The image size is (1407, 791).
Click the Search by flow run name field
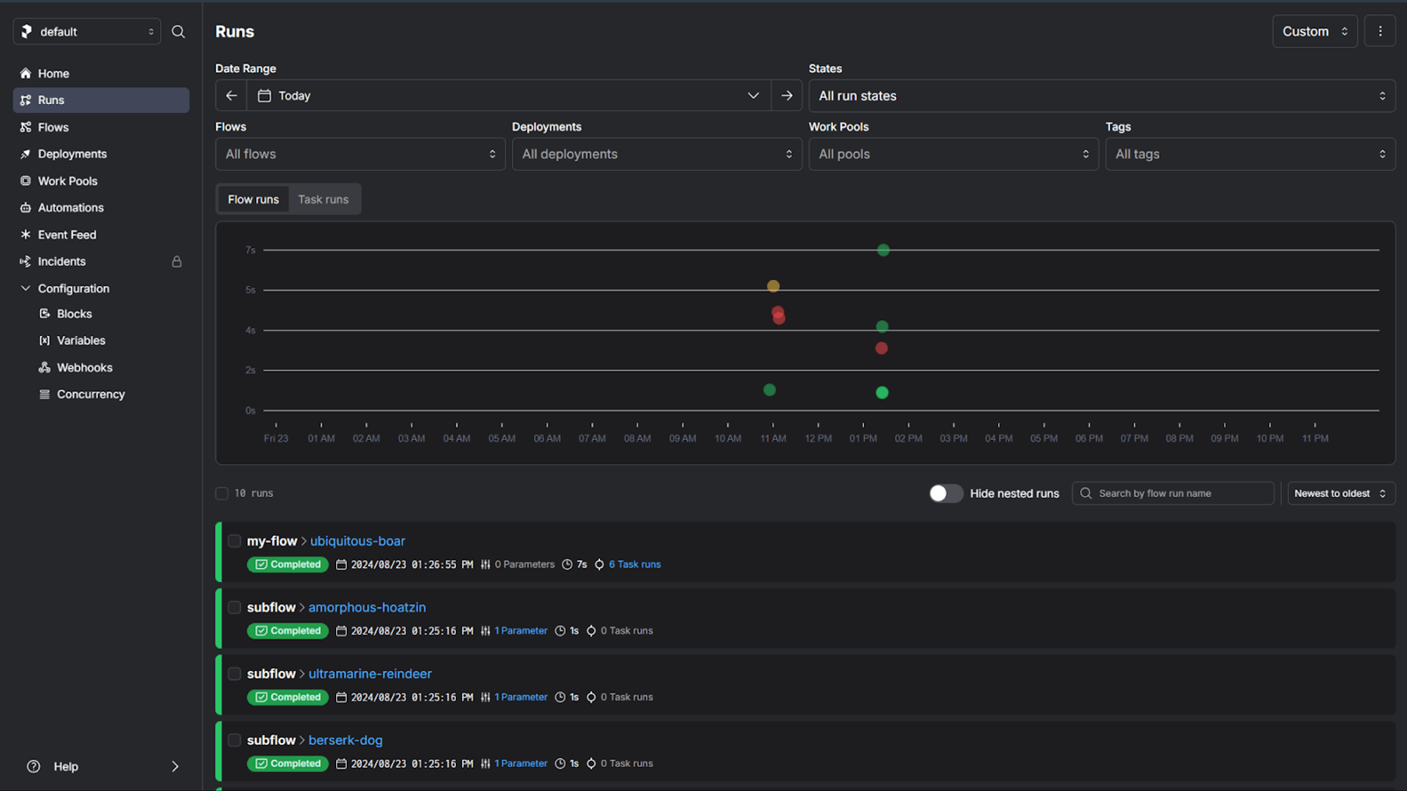point(1173,493)
